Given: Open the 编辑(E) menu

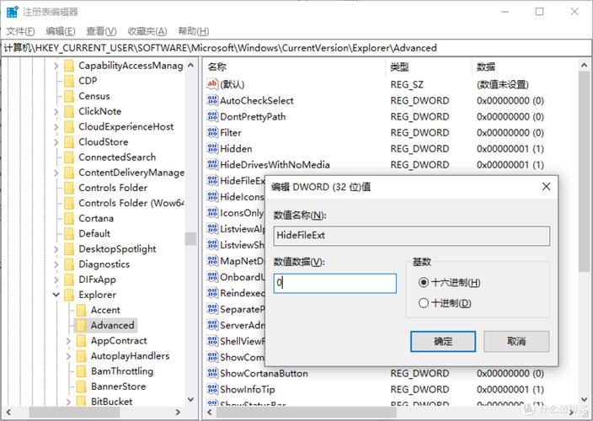Looking at the screenshot, I should pyautogui.click(x=61, y=31).
